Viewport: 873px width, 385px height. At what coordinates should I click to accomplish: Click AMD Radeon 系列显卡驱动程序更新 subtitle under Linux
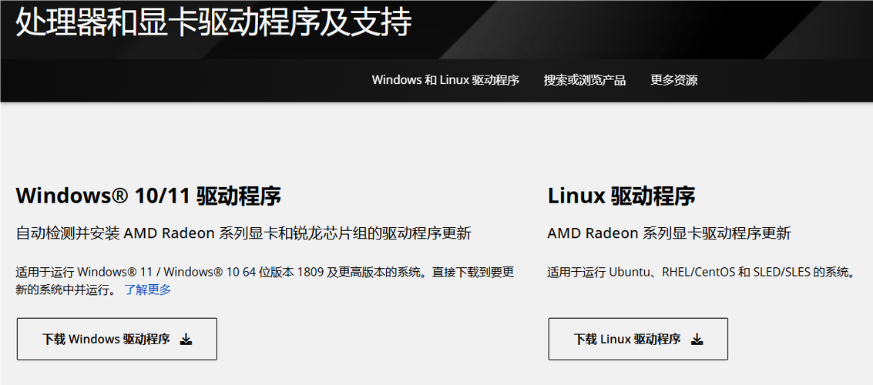tap(670, 233)
